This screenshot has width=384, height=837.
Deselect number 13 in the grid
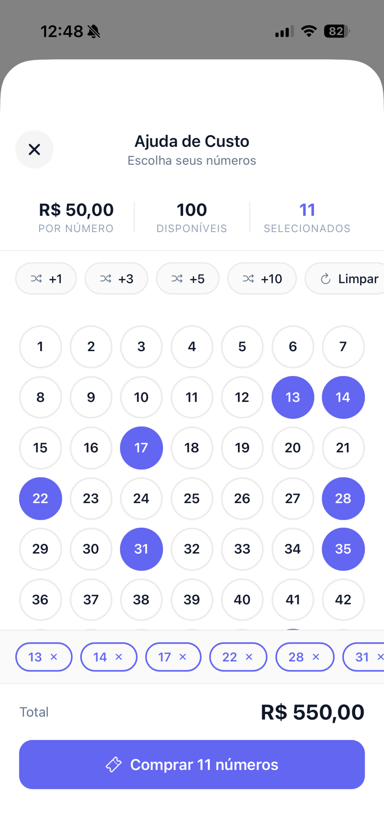click(x=293, y=397)
